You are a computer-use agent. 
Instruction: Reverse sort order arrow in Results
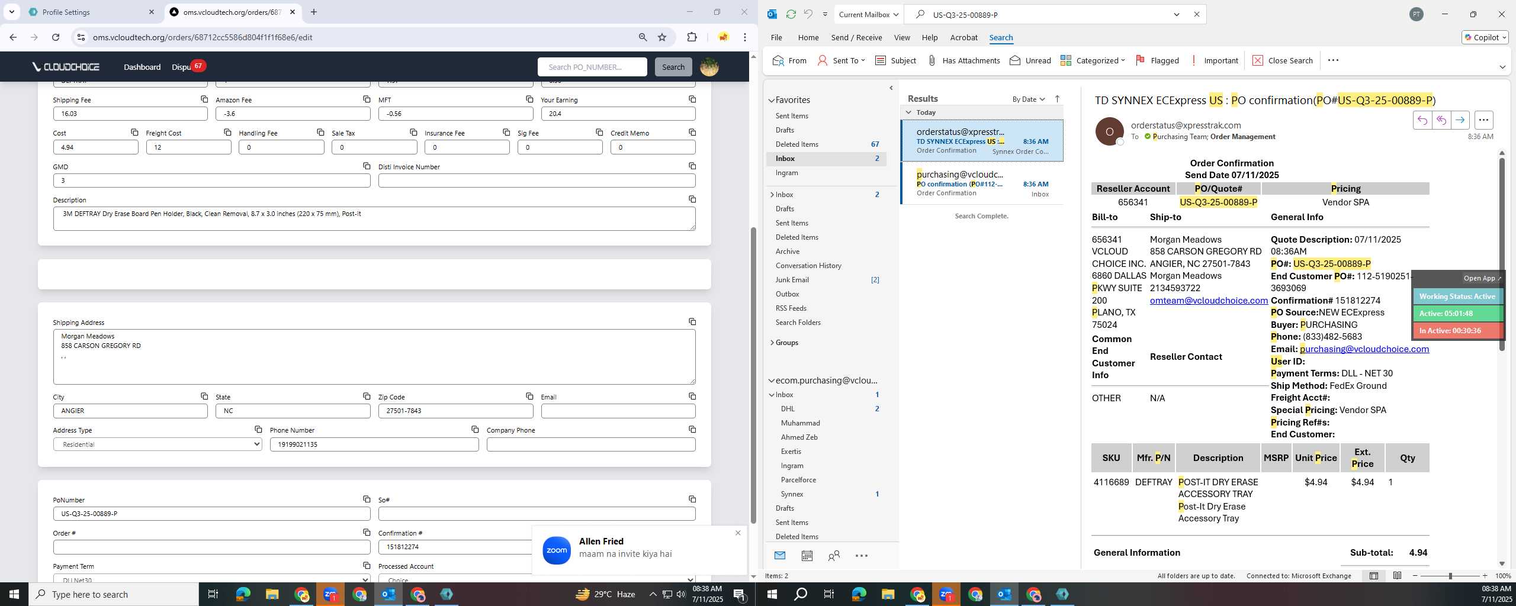pyautogui.click(x=1057, y=99)
